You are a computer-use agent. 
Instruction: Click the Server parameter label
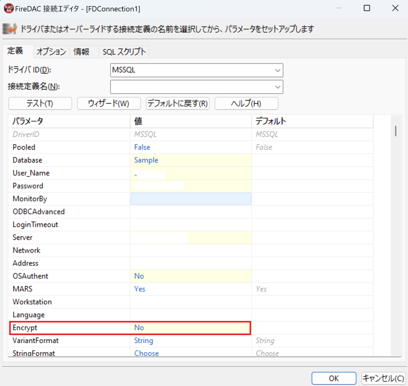pos(23,237)
